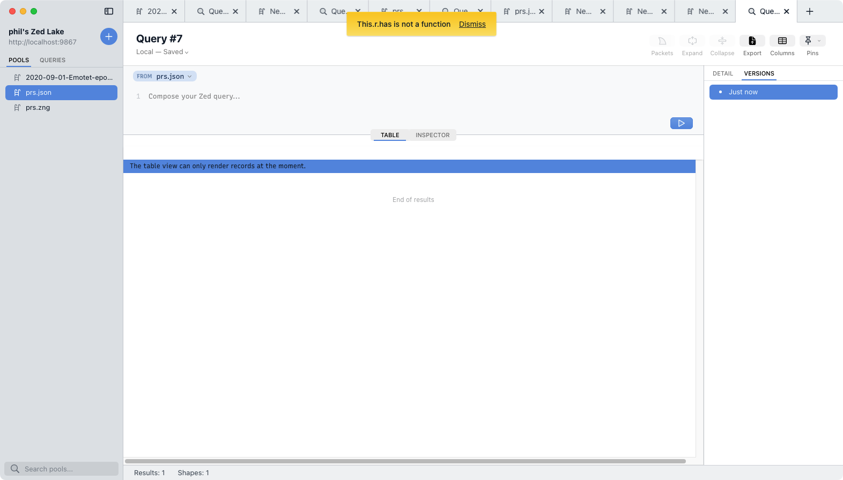Dismiss the error notification
This screenshot has height=480, width=843.
[472, 24]
